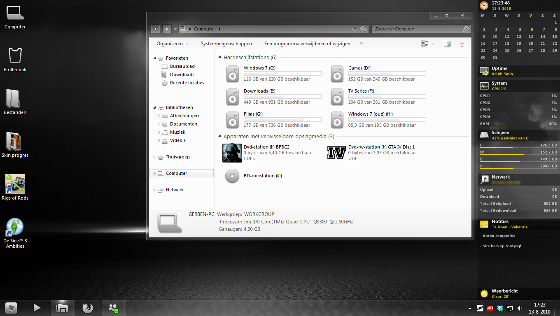Click the taskbar clock showing 17:23
This screenshot has height=316, width=560.
539,308
